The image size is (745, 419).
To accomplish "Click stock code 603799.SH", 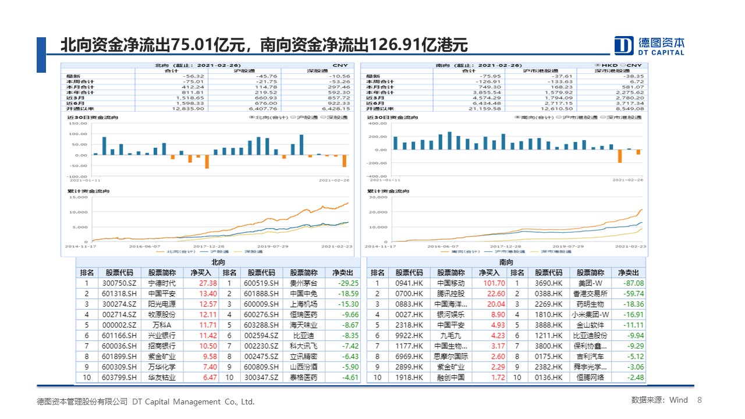I will [118, 378].
